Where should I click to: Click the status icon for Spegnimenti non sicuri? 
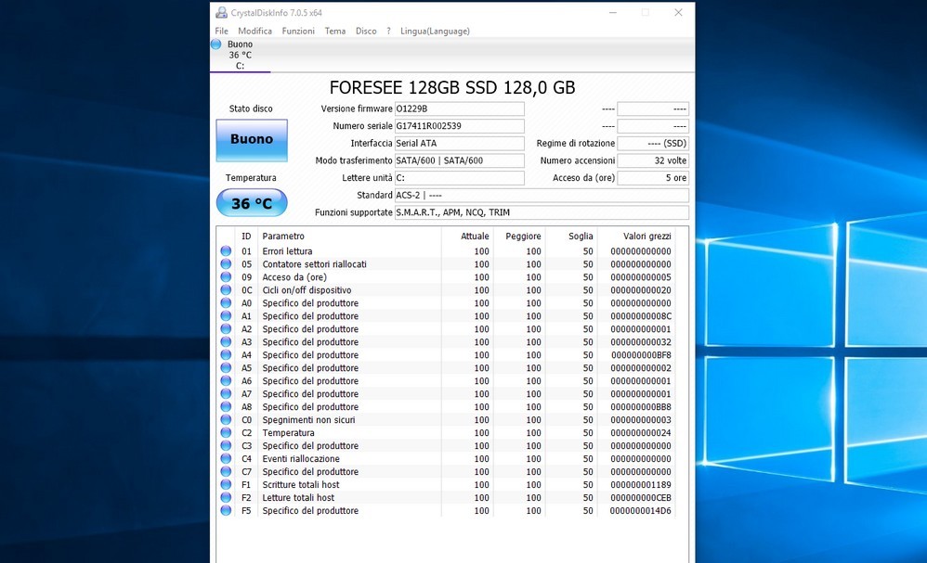(x=226, y=420)
